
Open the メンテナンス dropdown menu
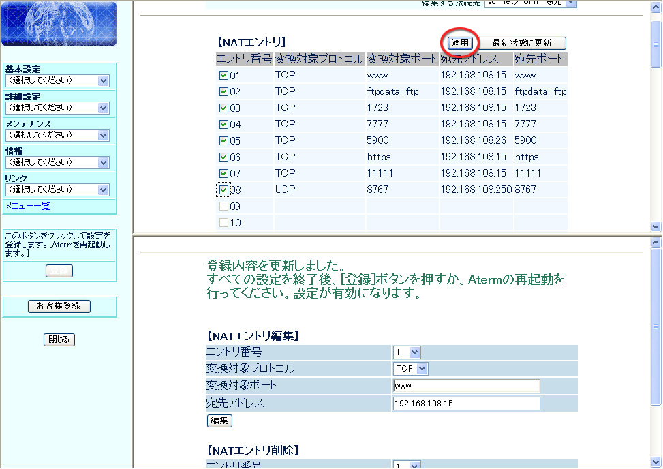point(57,136)
